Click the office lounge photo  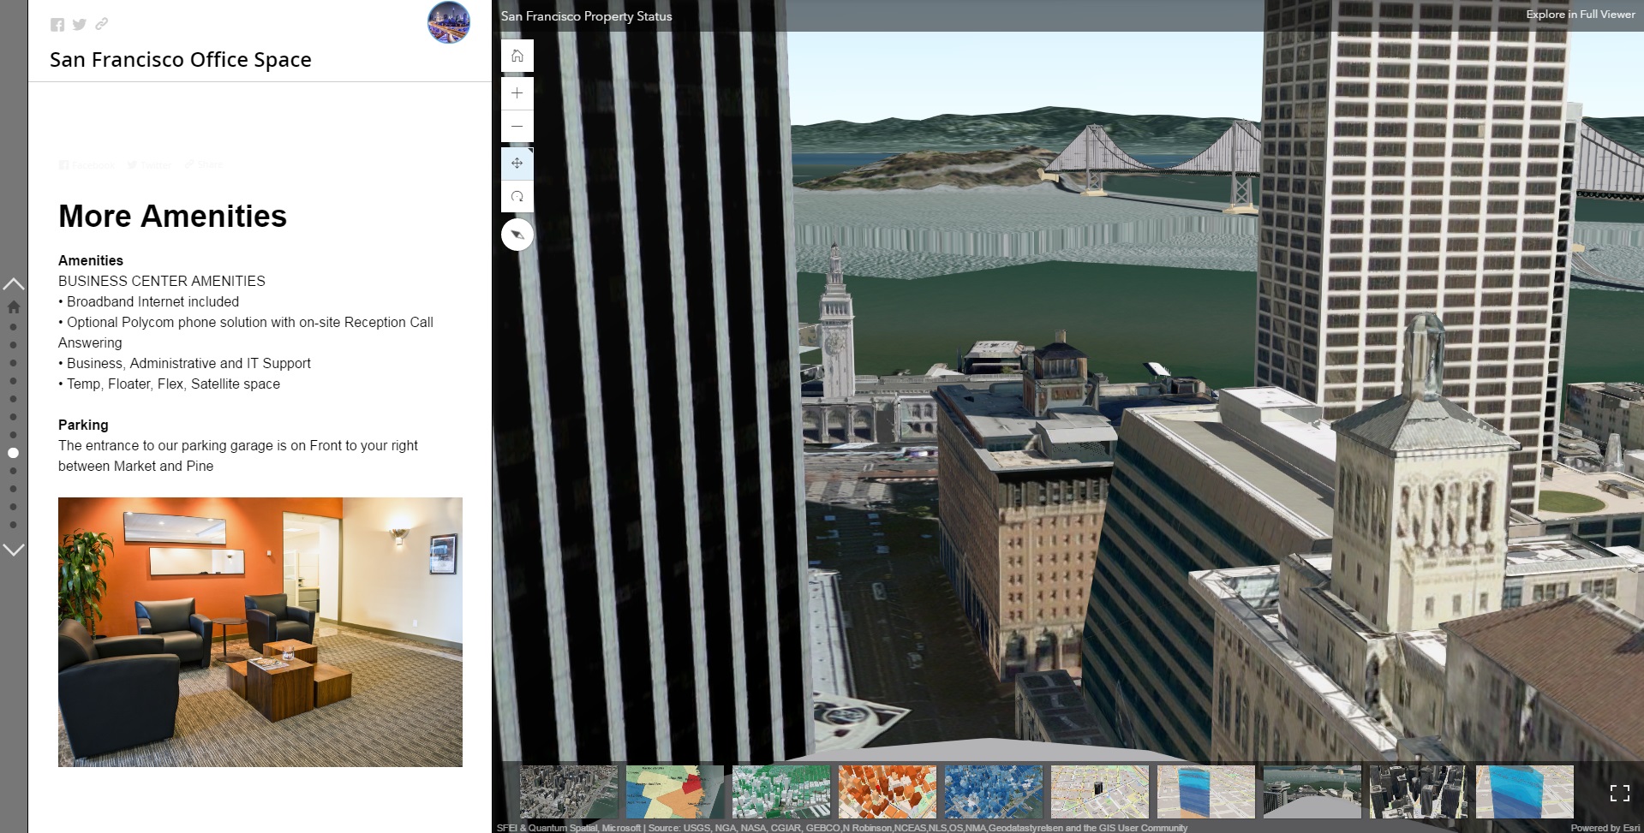[x=260, y=632]
